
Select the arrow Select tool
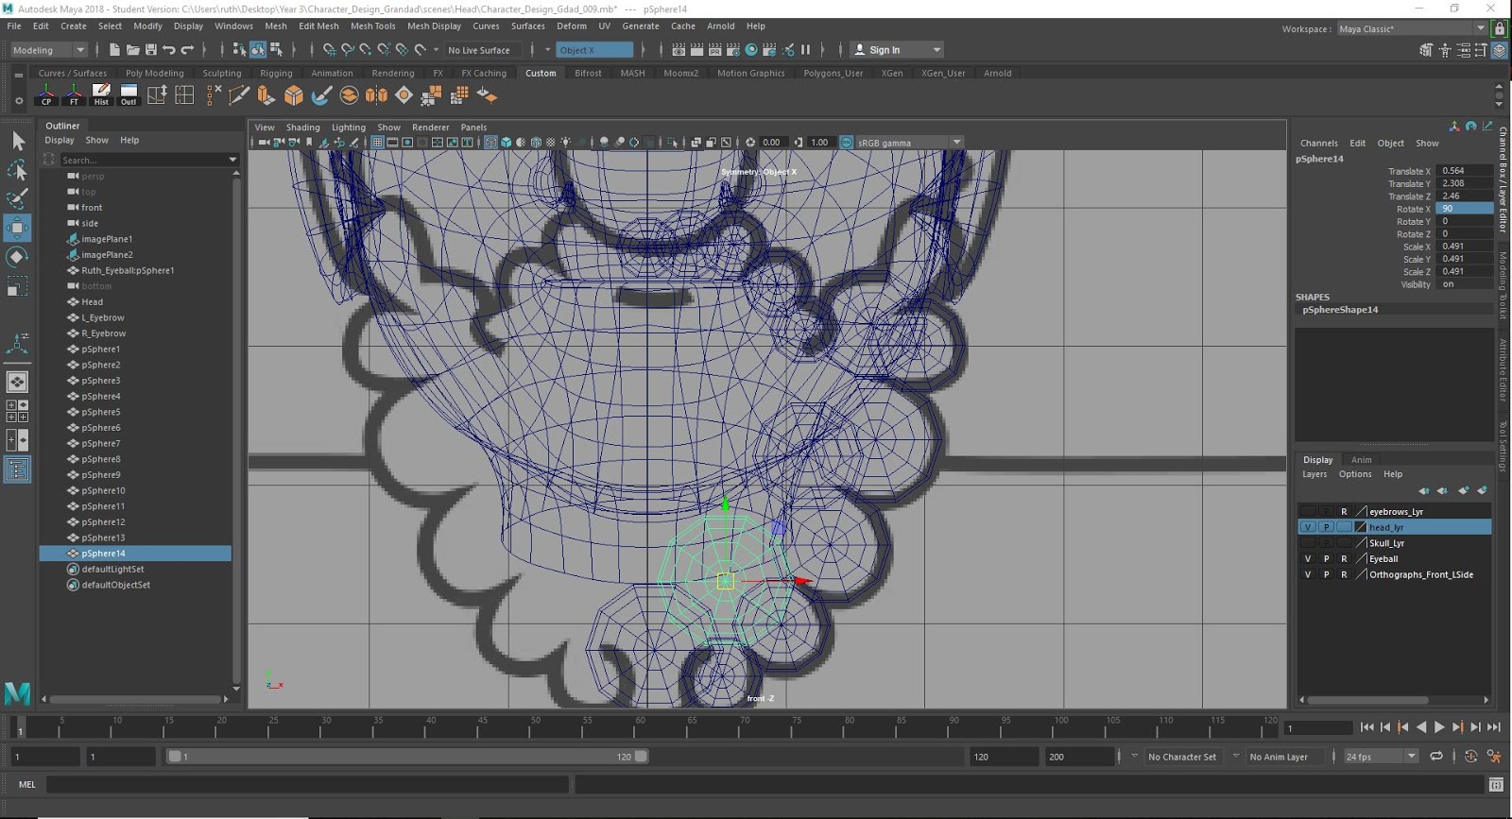[17, 141]
